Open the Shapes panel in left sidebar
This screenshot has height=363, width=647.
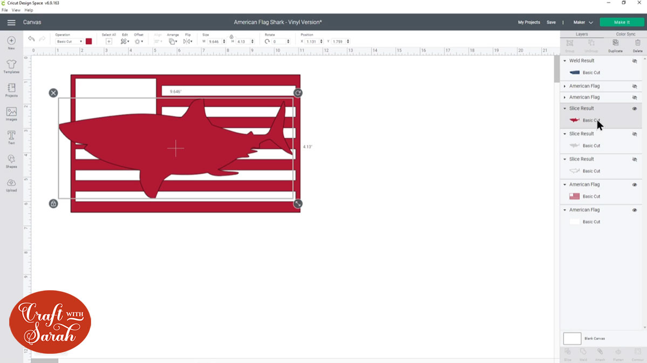pyautogui.click(x=11, y=160)
